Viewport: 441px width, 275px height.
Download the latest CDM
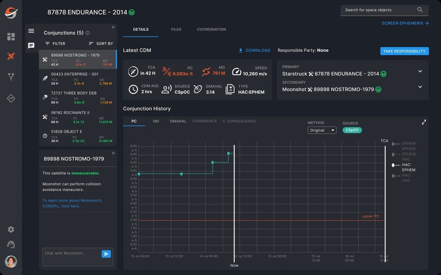click(255, 50)
